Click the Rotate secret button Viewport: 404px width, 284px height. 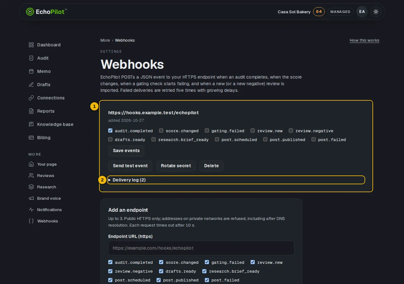point(176,166)
